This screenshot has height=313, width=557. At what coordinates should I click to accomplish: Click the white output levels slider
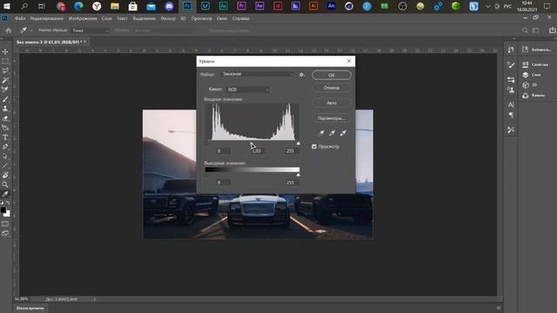pyautogui.click(x=298, y=175)
